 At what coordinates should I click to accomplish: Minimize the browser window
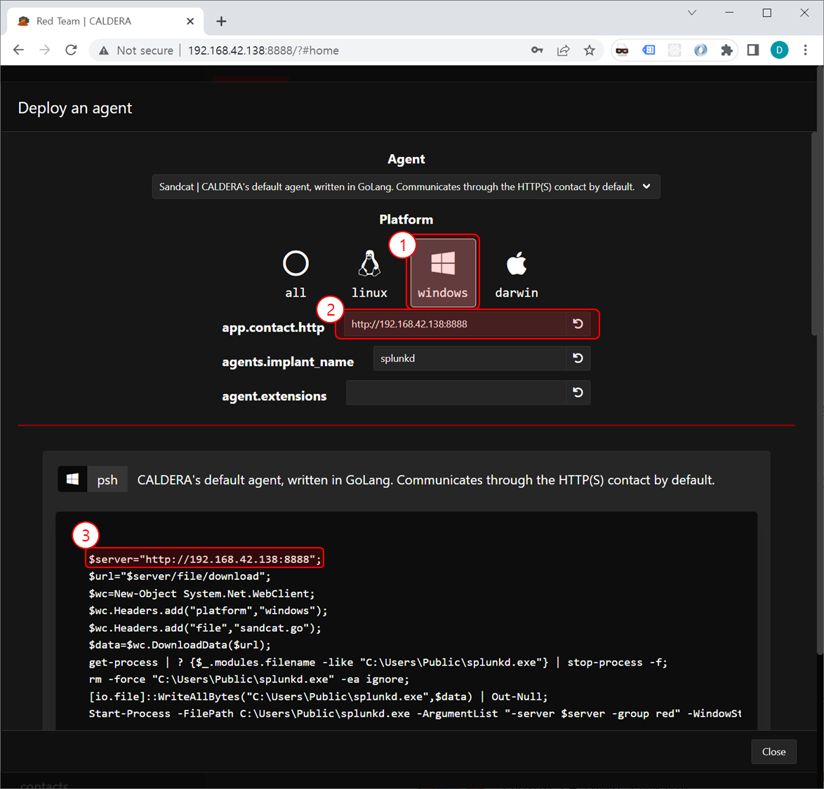click(729, 13)
